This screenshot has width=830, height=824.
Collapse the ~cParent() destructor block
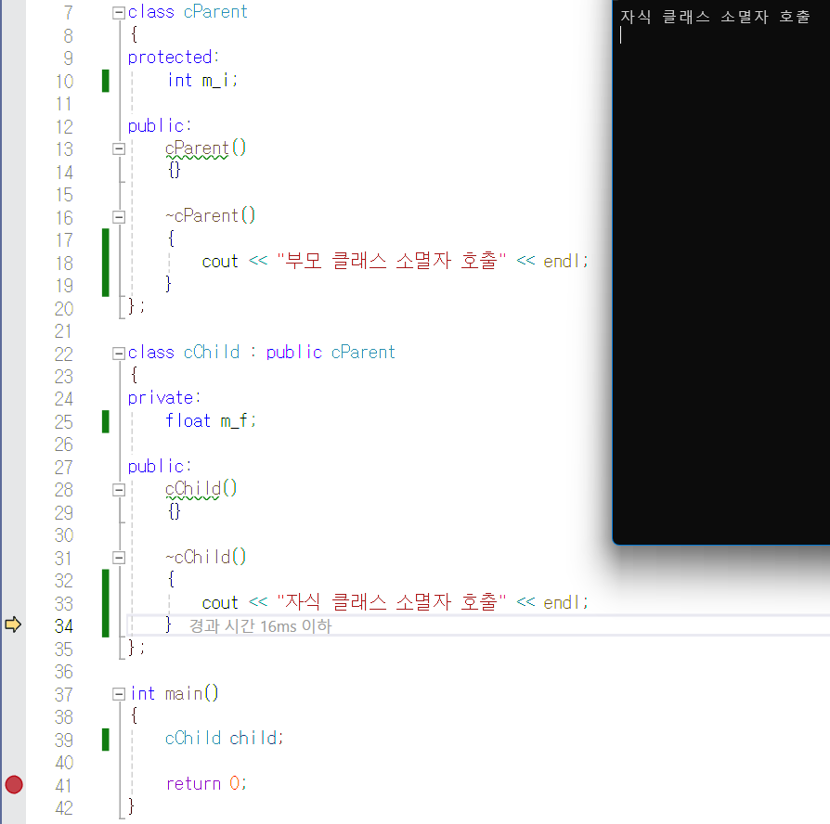pos(119,217)
